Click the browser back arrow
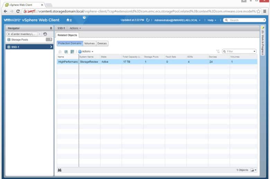The height and width of the screenshot is (179, 270). point(5,11)
